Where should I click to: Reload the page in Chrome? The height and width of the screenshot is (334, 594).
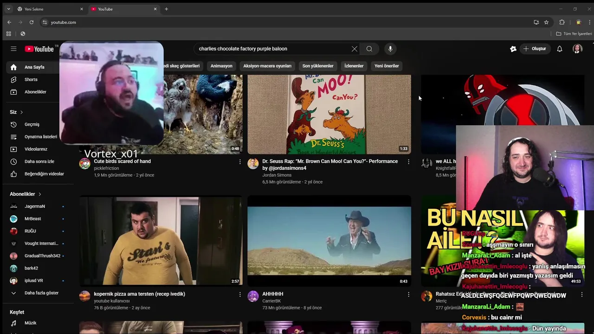pyautogui.click(x=32, y=22)
